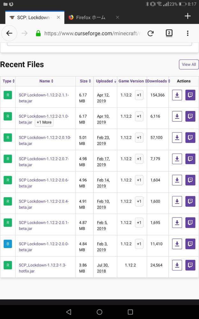This screenshot has height=319, width=199.
Task: Expand +1 More next to 2.1.0-beta.jar
Action: point(44,122)
